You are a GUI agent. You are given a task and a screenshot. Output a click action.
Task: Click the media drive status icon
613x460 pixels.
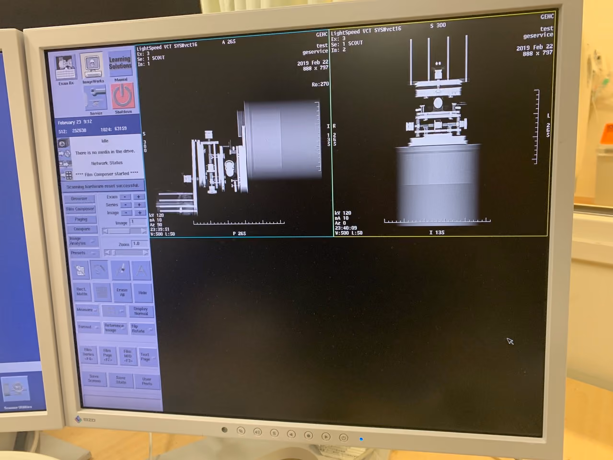(64, 154)
